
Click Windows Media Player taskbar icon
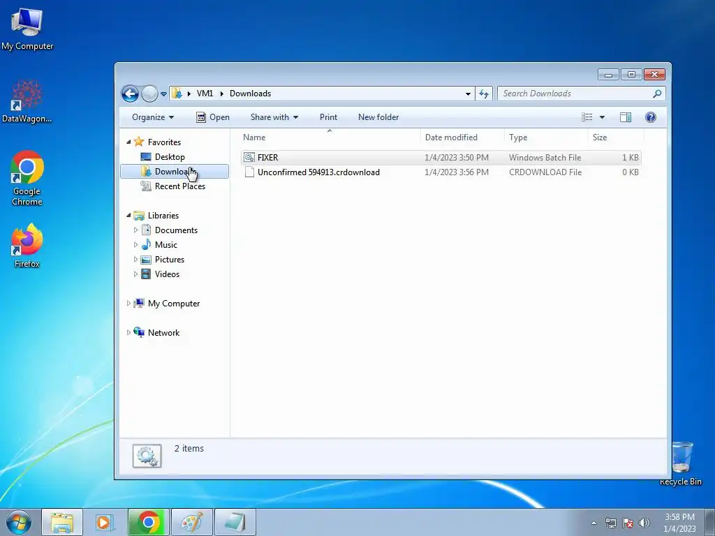coord(105,522)
